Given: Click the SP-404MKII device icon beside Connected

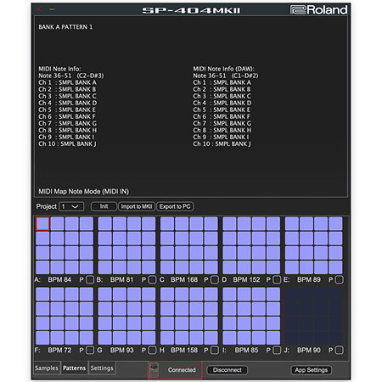Looking at the screenshot, I should coord(154,370).
